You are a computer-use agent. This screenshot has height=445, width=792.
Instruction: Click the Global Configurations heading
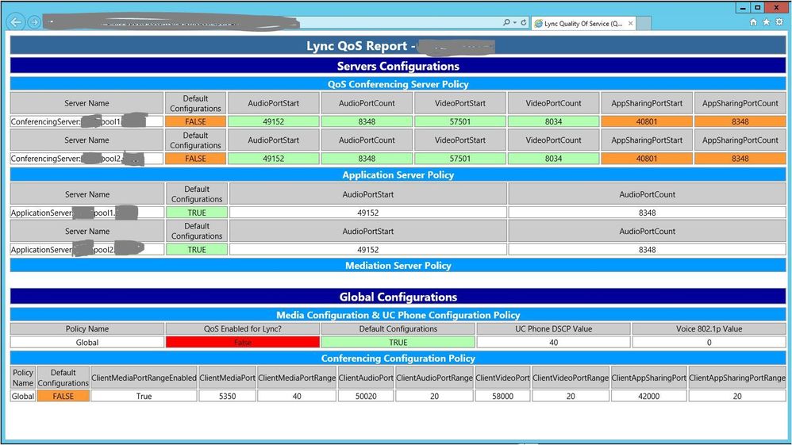point(398,297)
